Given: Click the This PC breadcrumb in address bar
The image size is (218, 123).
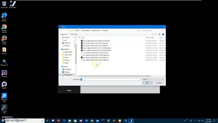Looking at the screenshot, I should point(77,30).
